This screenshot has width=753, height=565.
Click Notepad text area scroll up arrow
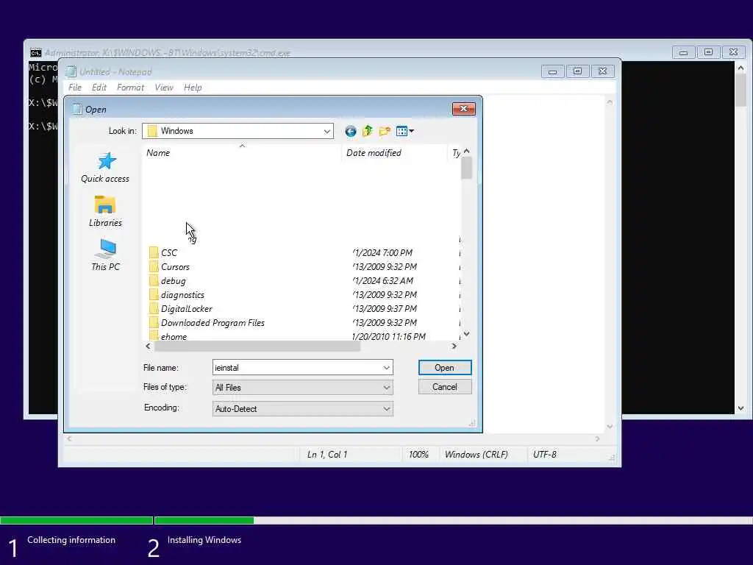(610, 102)
